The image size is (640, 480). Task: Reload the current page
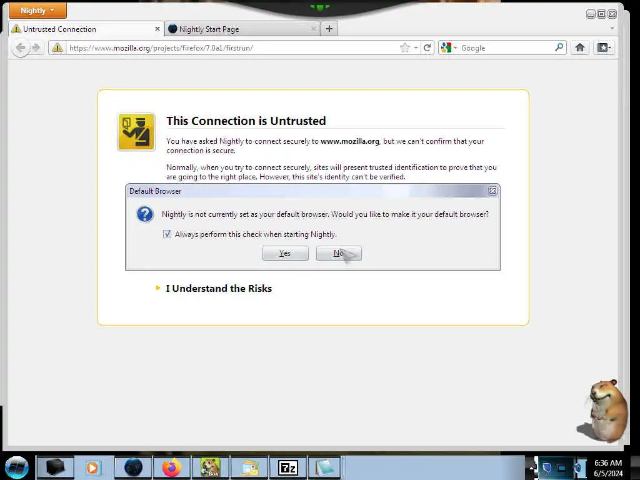[427, 47]
